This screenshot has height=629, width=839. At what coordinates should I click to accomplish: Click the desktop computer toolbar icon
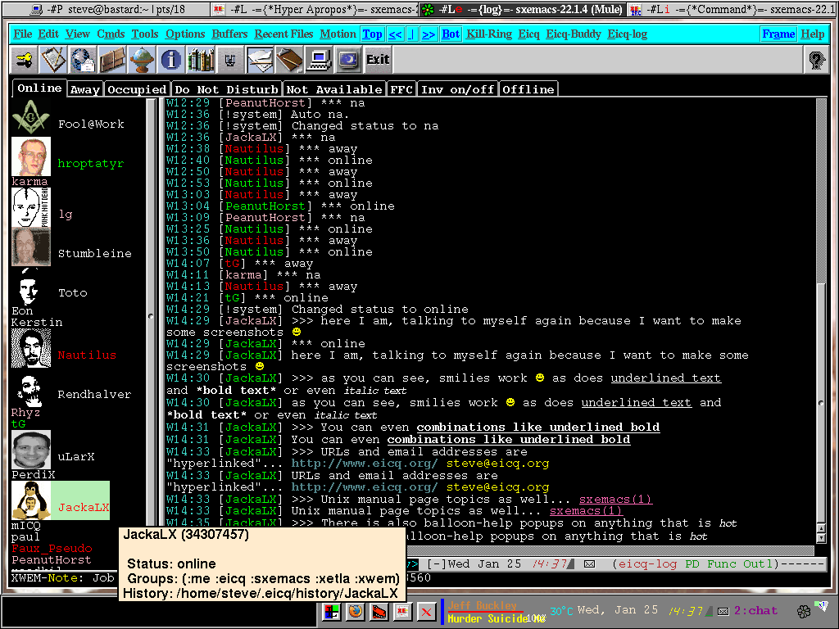[319, 59]
